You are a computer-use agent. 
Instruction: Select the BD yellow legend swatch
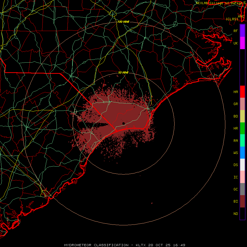click(242, 116)
